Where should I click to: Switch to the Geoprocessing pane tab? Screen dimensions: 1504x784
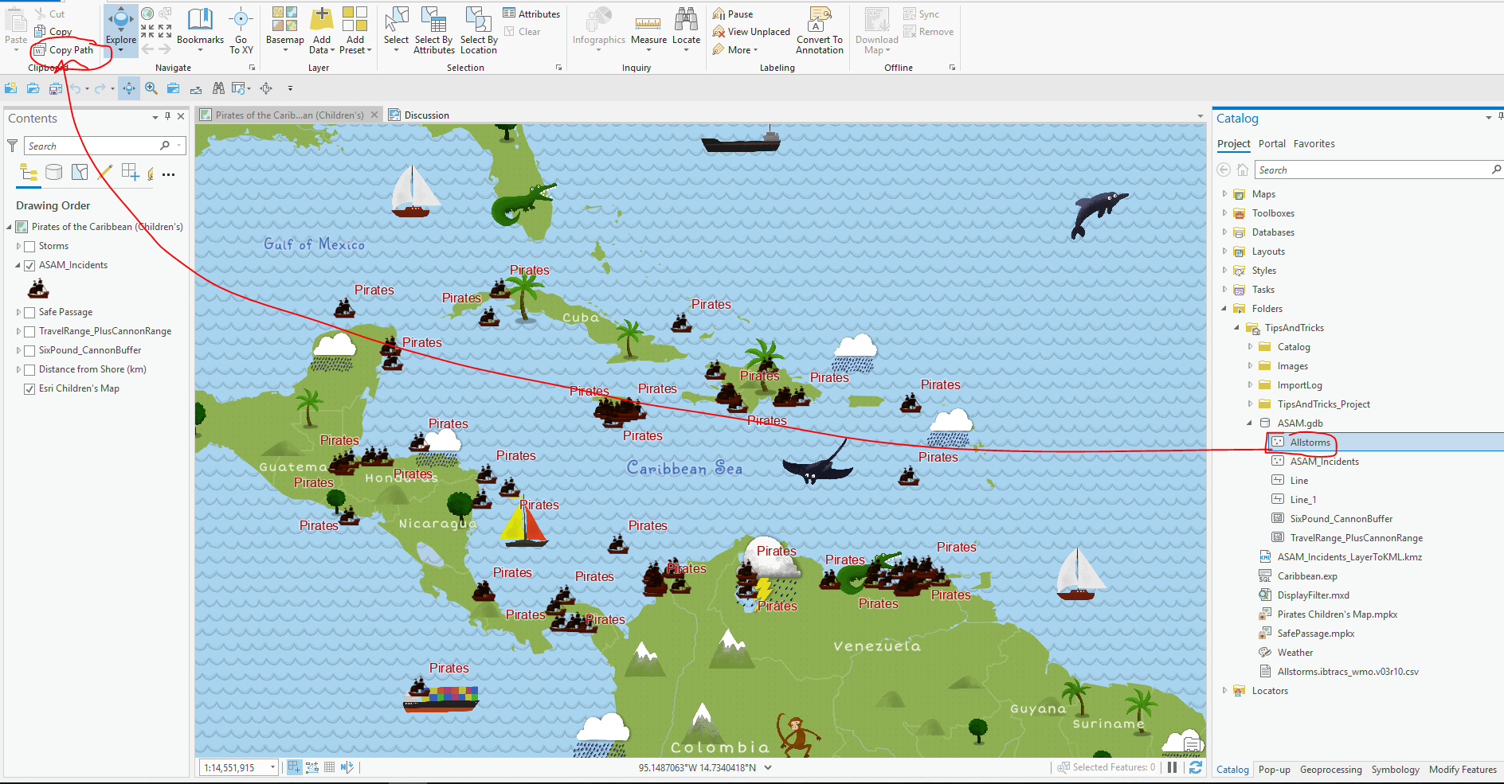(1330, 770)
